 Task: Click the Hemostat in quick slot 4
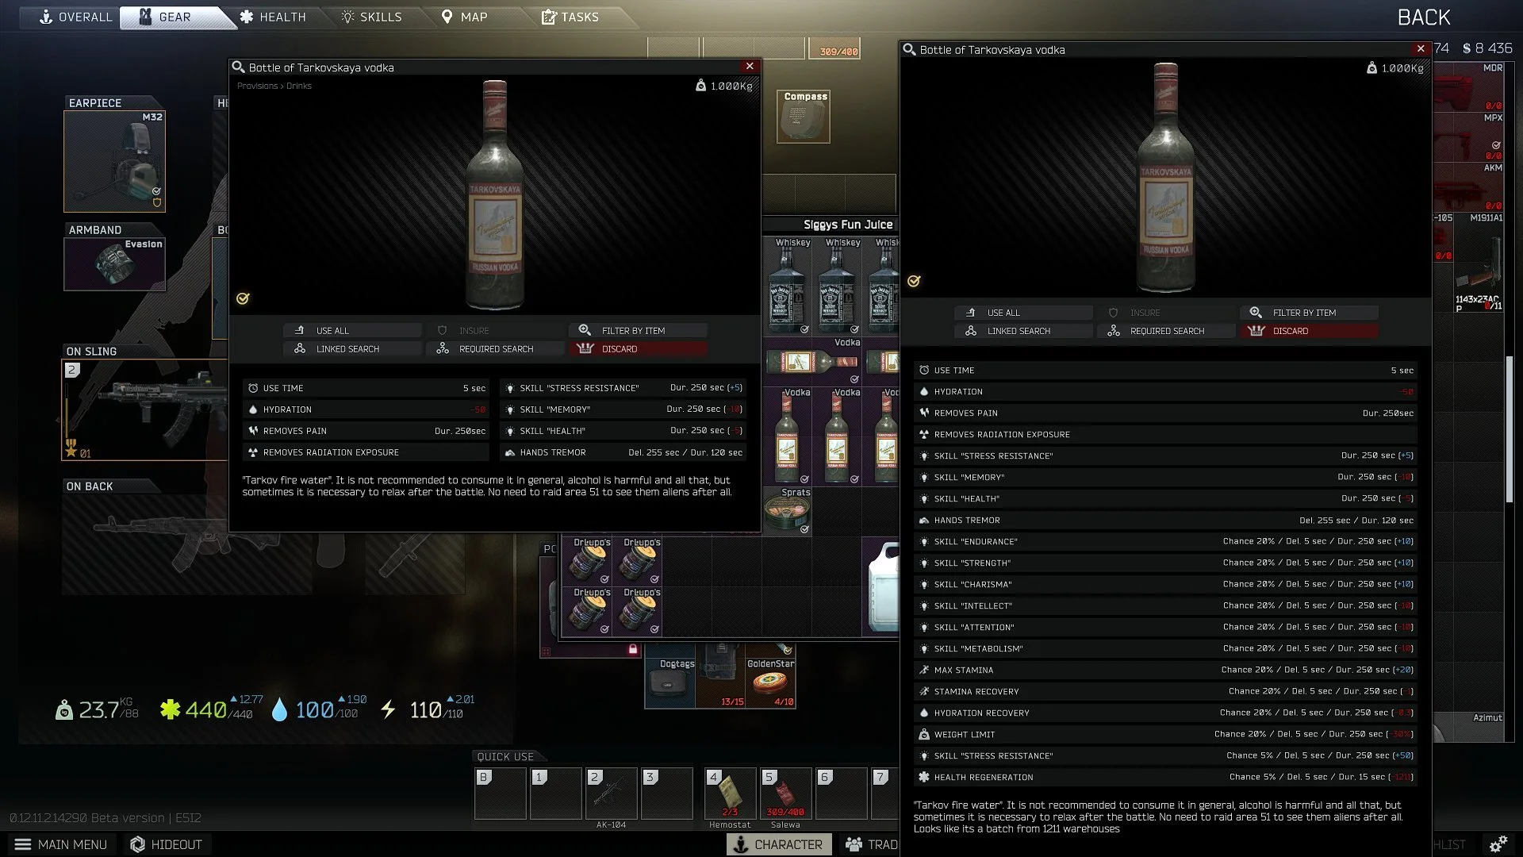pos(730,794)
